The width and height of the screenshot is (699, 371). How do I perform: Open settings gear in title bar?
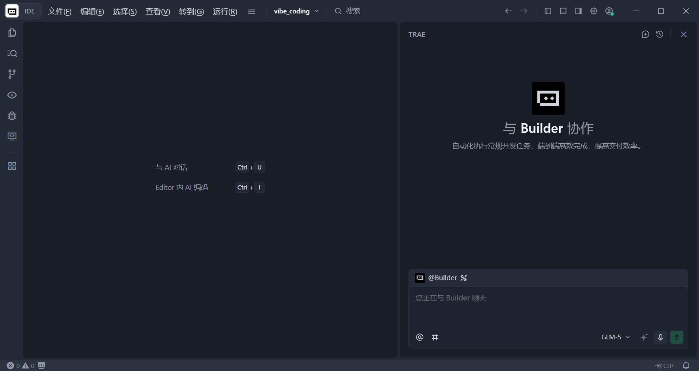coord(594,11)
